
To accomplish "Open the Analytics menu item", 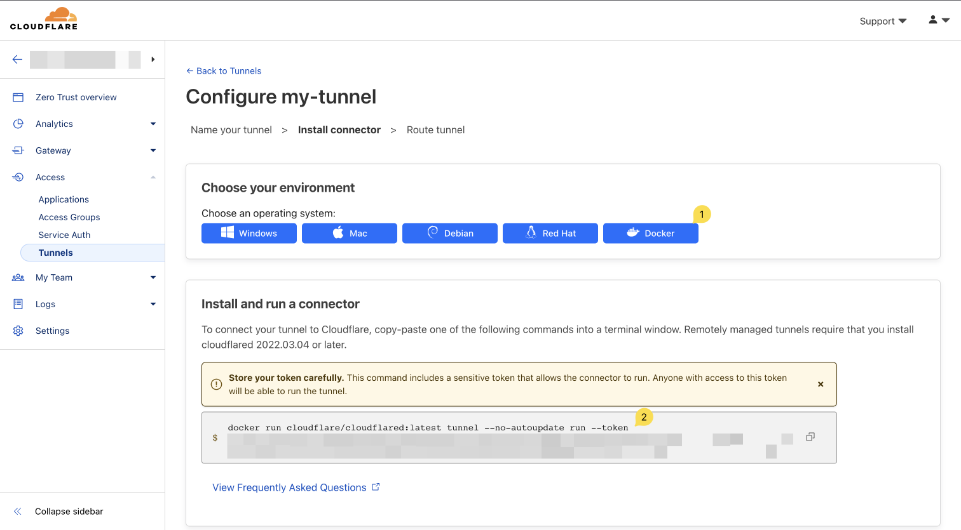I will pos(54,124).
